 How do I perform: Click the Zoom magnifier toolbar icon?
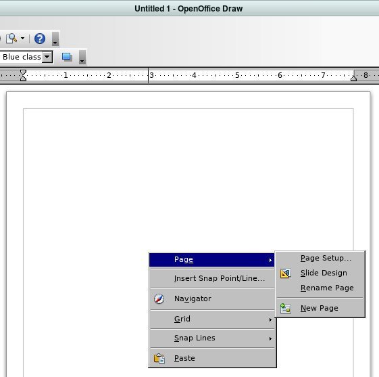[11, 39]
